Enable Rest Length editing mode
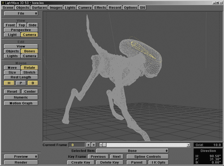 (21, 77)
